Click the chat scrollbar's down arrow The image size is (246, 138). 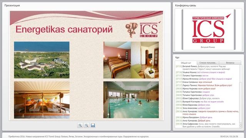[241, 127]
